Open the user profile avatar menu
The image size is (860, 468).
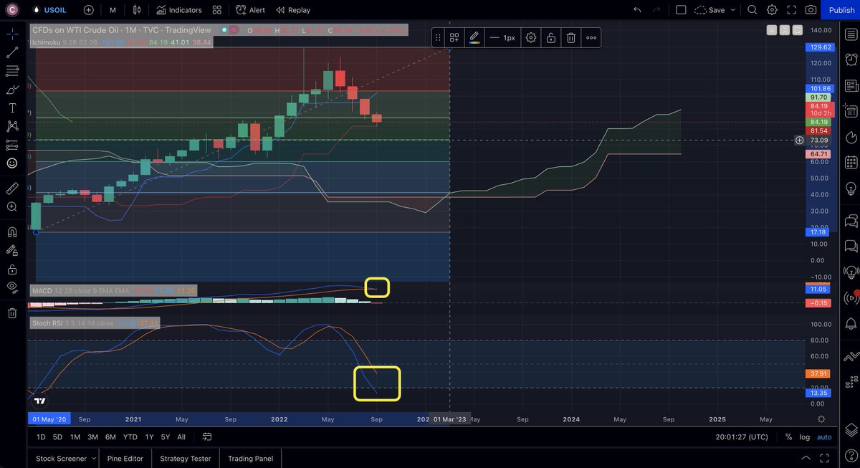12,10
